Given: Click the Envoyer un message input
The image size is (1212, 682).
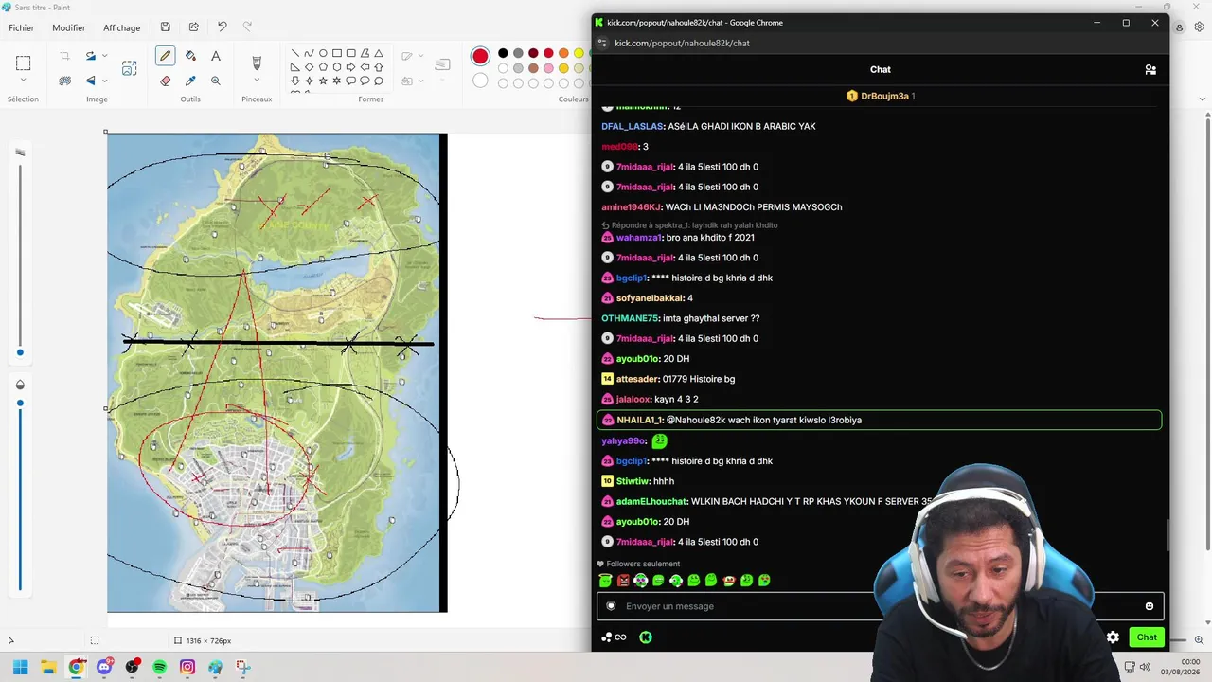Looking at the screenshot, I should pyautogui.click(x=880, y=606).
